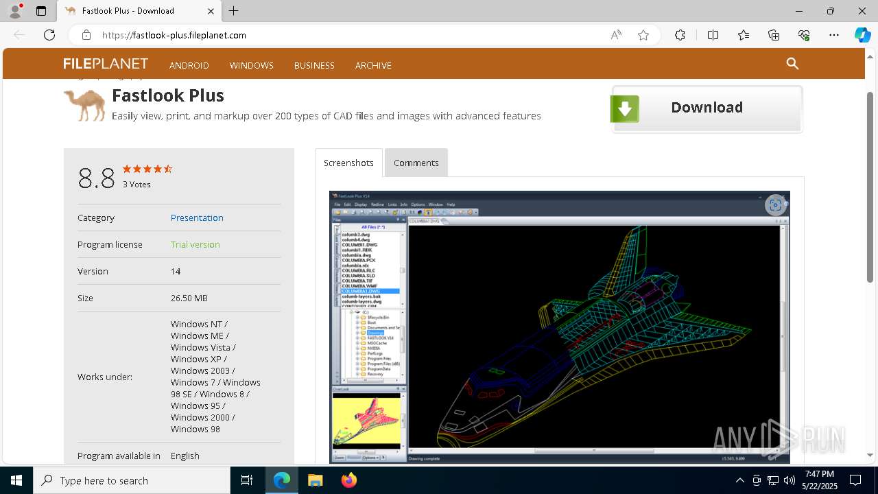Open Task View on the taskbar
Screen dimensions: 878x494
(x=247, y=480)
